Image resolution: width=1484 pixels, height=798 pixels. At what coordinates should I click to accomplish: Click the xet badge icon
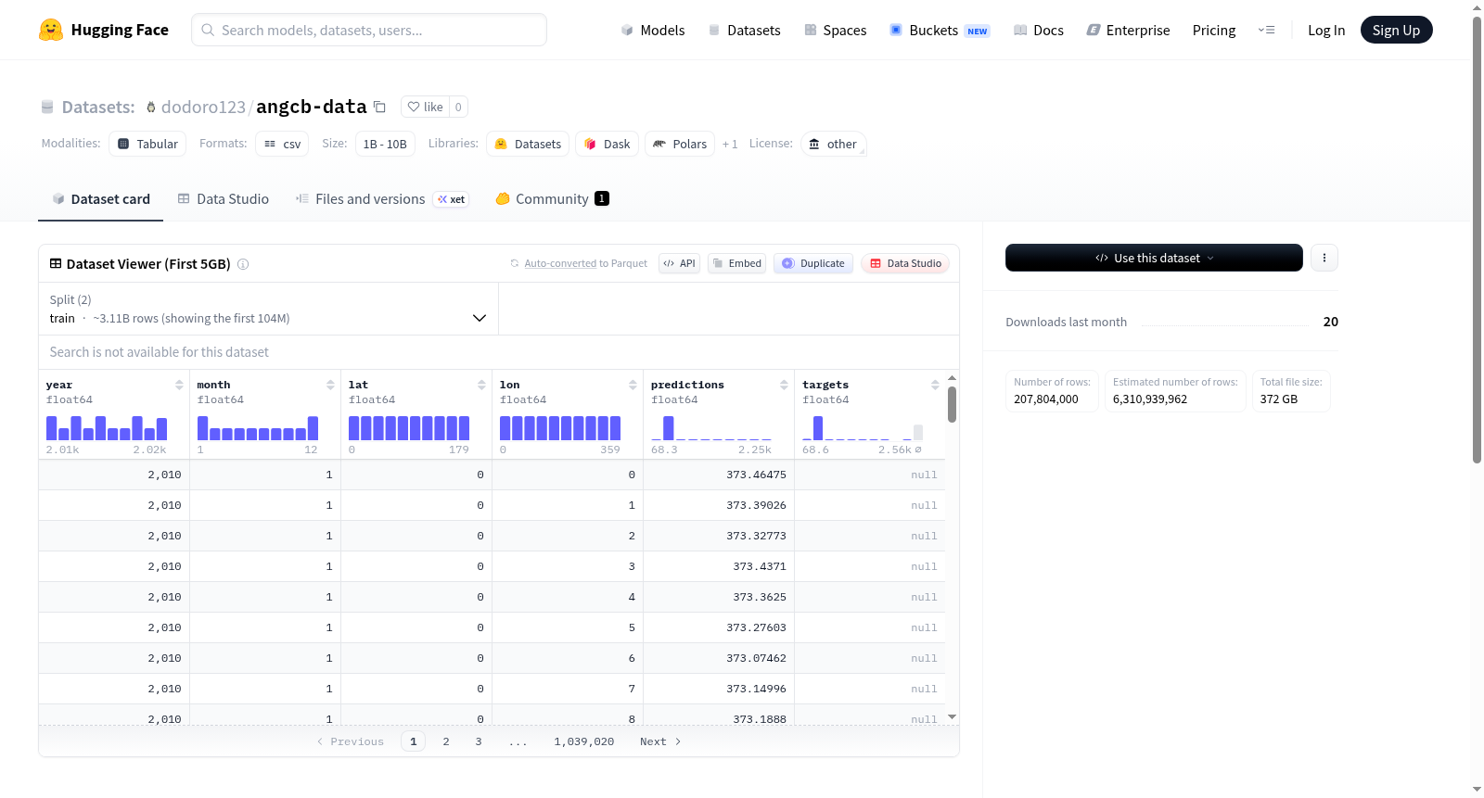(451, 199)
